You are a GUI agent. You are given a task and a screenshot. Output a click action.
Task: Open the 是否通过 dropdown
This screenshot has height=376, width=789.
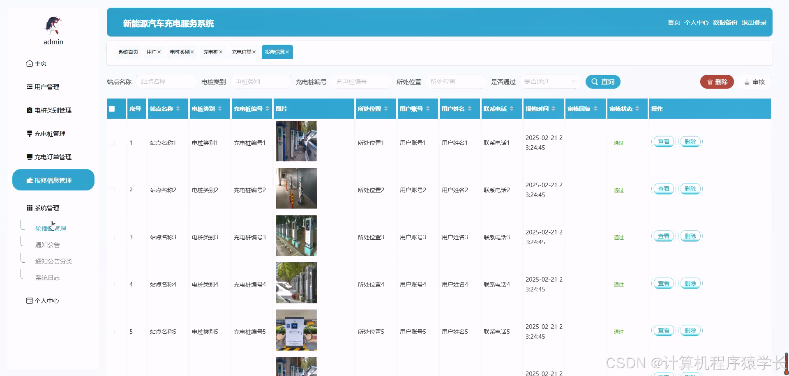[x=551, y=82]
